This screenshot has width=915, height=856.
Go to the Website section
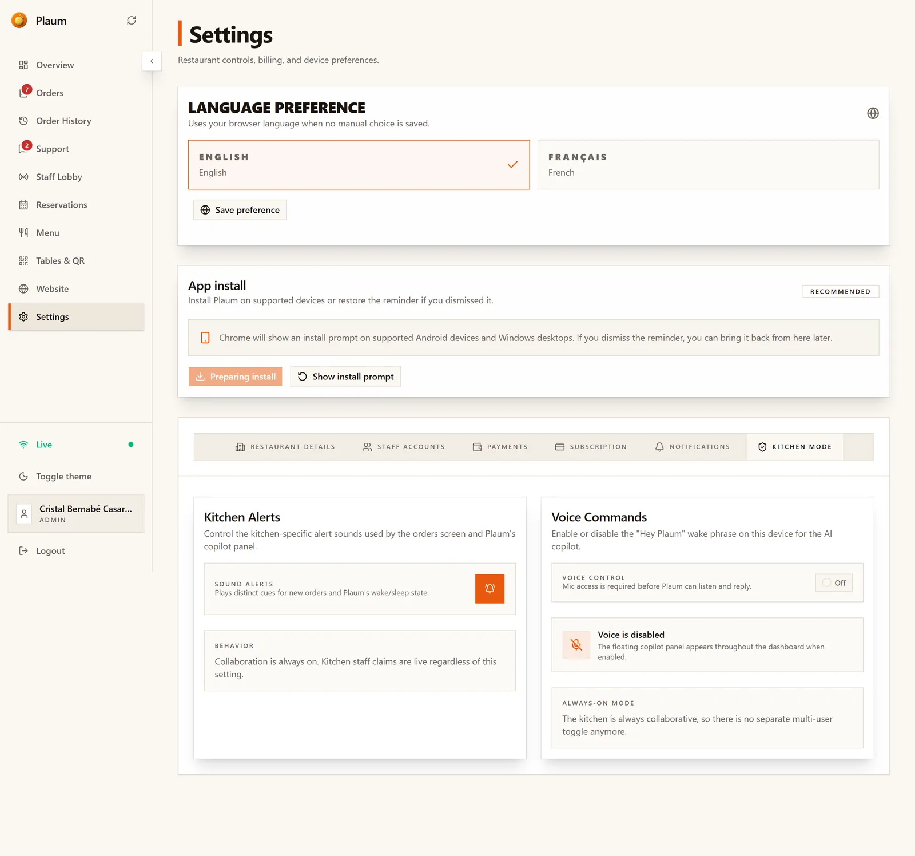pyautogui.click(x=75, y=289)
